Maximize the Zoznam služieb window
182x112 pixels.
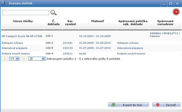pyautogui.click(x=171, y=3)
